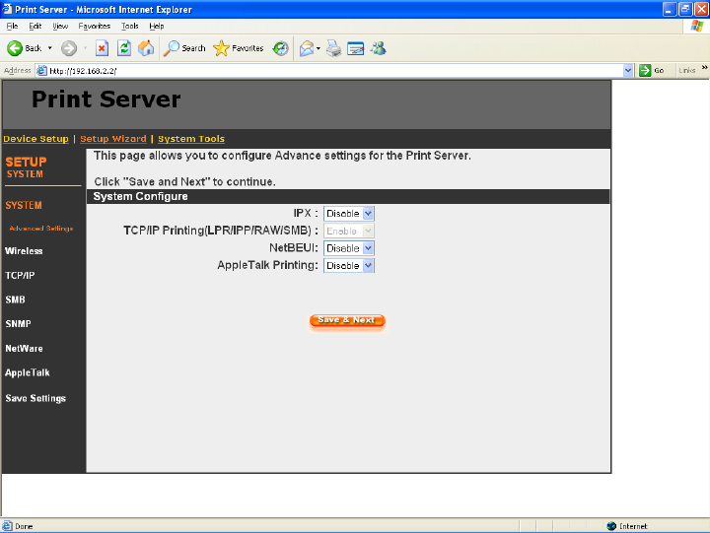710x533 pixels.
Task: Open the File menu
Action: 12,26
